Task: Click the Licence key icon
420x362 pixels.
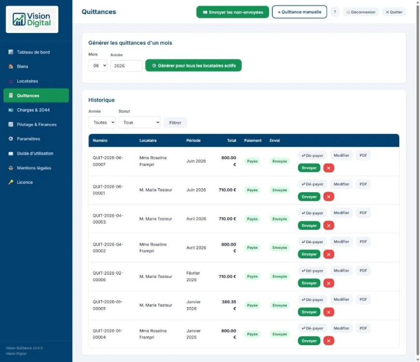Action: [x=11, y=182]
